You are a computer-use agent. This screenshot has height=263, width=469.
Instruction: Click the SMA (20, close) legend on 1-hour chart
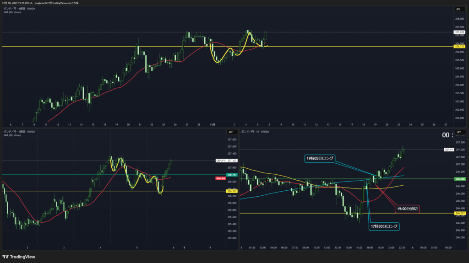click(x=12, y=135)
